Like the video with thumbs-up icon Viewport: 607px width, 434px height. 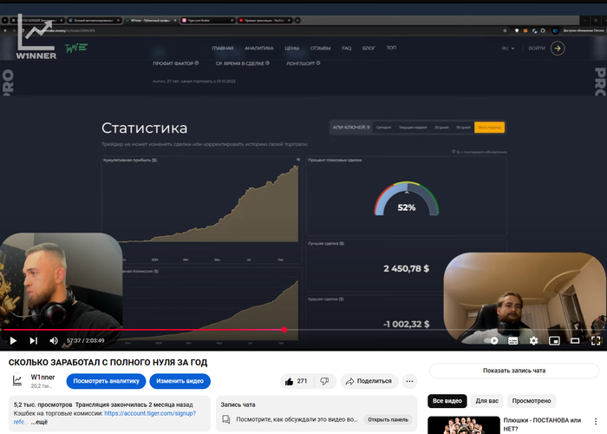(x=297, y=381)
